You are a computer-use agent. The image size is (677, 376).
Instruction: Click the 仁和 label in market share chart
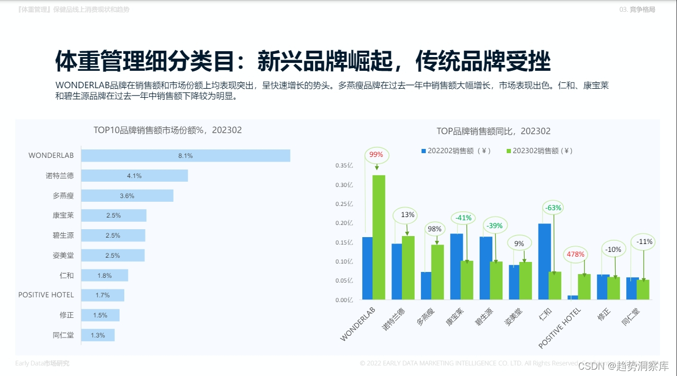(x=67, y=275)
